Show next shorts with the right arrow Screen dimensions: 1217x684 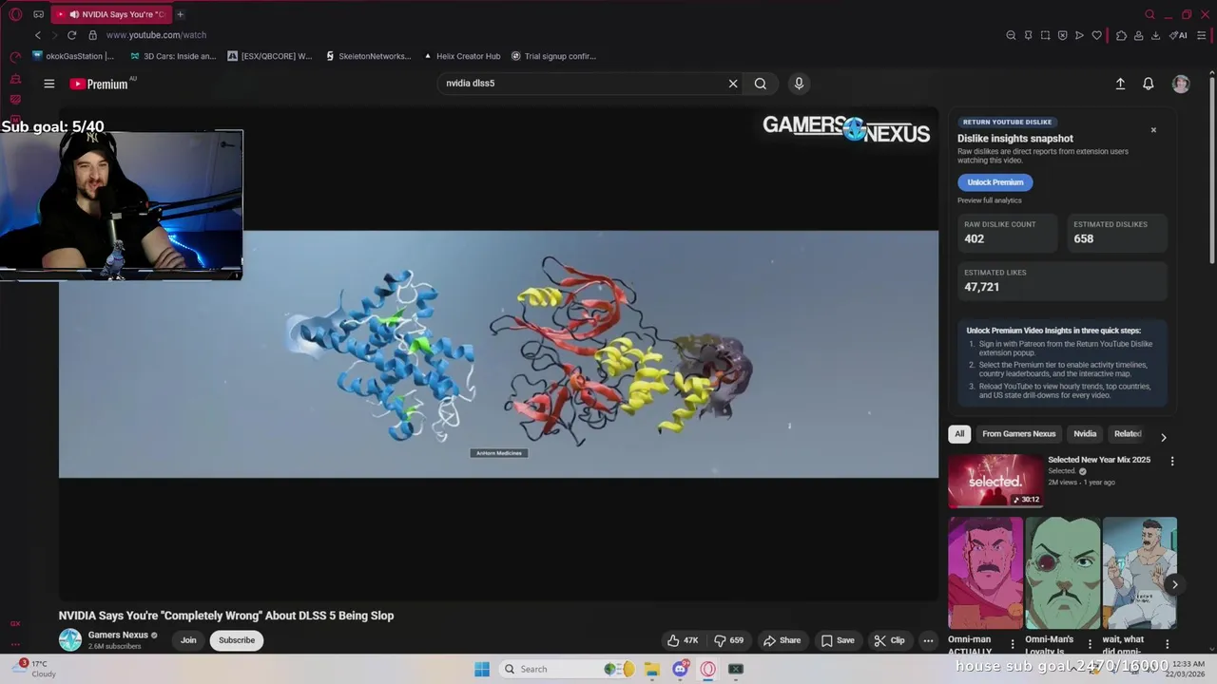[x=1174, y=585]
